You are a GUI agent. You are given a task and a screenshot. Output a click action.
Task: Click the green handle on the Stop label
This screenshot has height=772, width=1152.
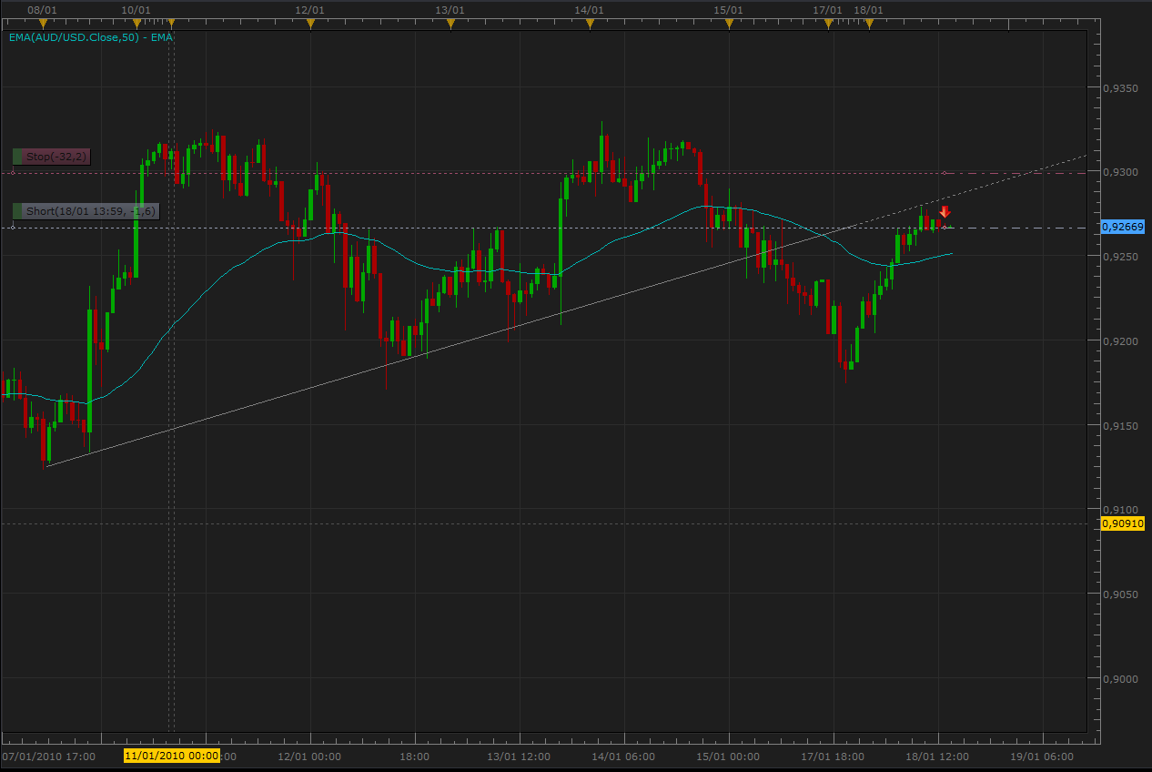pos(19,157)
